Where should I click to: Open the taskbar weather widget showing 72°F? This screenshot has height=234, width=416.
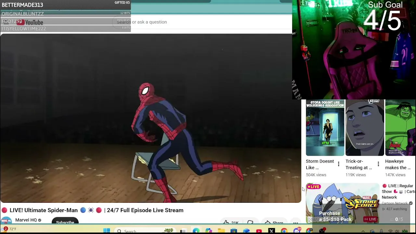(9, 229)
